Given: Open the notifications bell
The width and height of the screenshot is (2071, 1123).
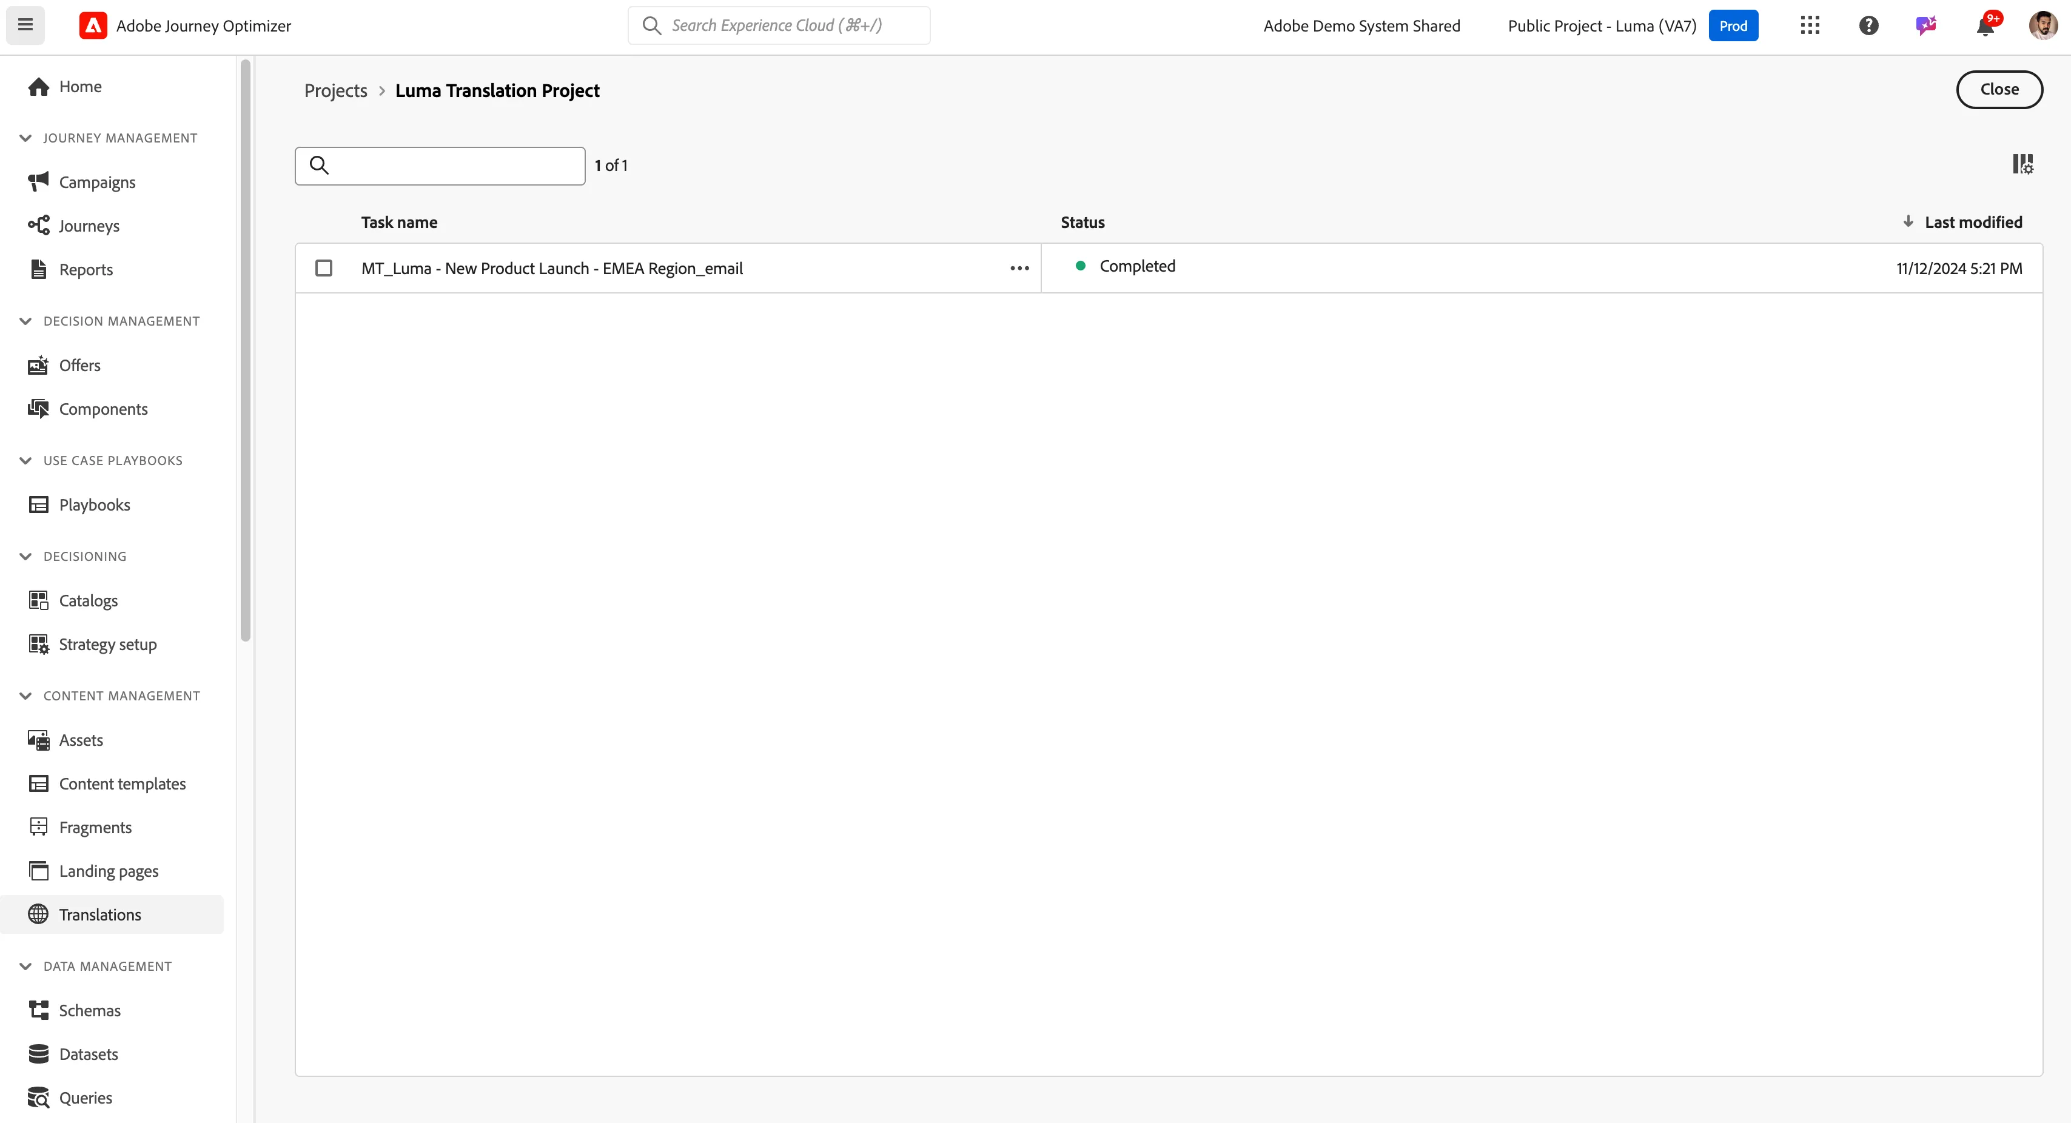Looking at the screenshot, I should [1985, 25].
